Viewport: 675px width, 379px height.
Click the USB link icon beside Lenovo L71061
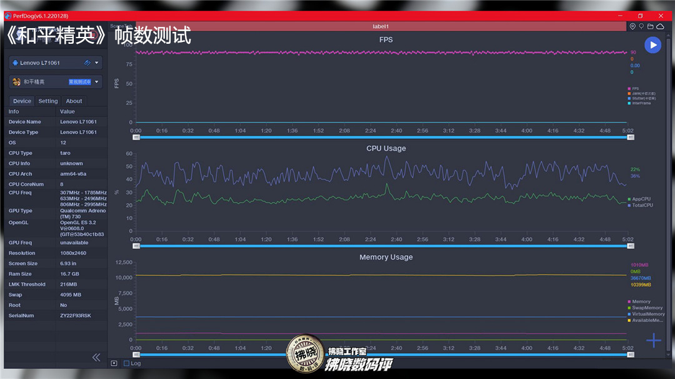87,63
